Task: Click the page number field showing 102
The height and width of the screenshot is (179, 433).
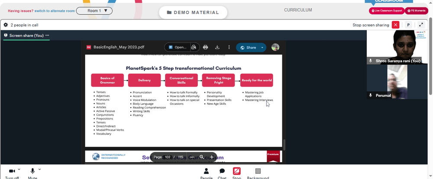Action: (168, 157)
